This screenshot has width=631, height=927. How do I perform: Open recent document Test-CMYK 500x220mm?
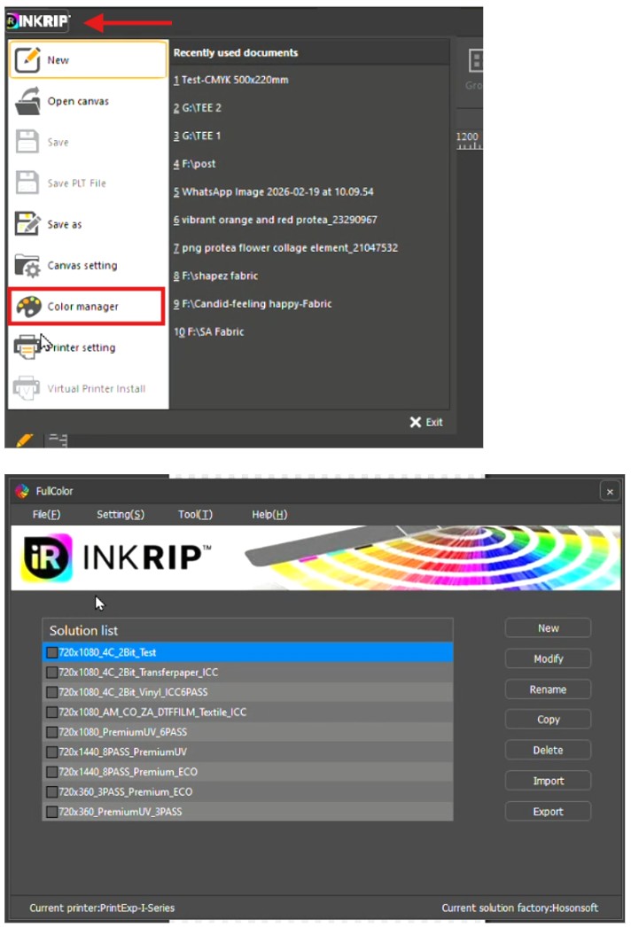click(x=231, y=80)
